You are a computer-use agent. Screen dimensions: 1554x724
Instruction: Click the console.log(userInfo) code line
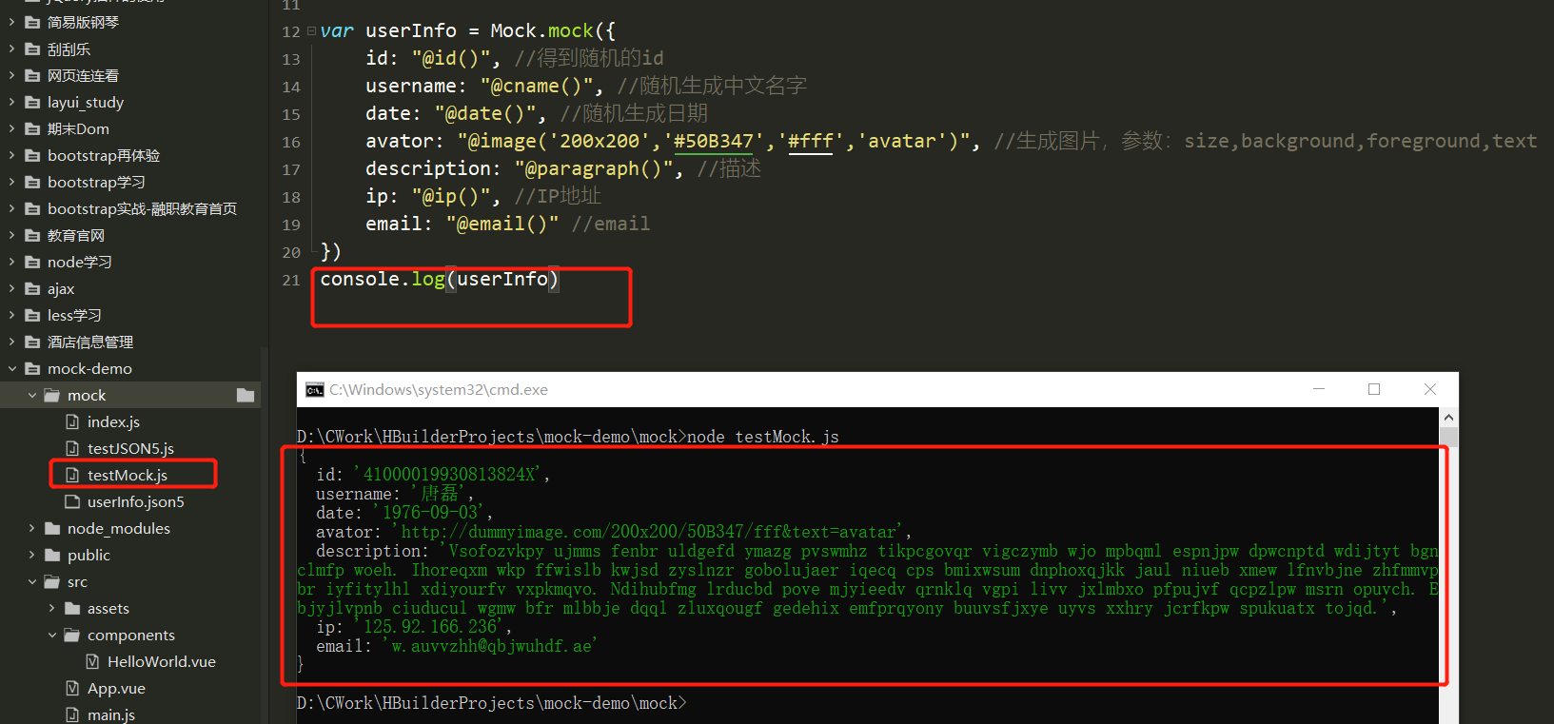(x=440, y=279)
